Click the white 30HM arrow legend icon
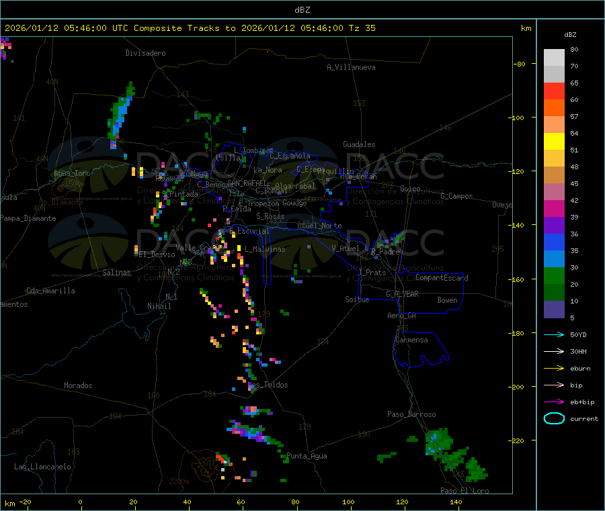 click(x=554, y=351)
